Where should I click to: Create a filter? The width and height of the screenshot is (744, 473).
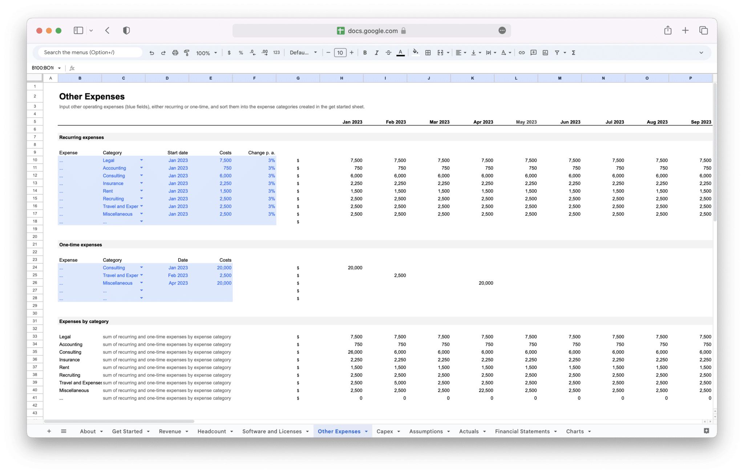(x=557, y=53)
